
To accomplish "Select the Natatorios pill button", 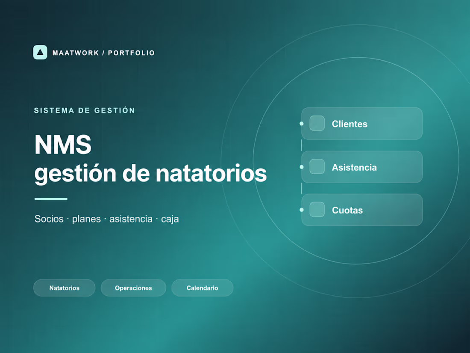I will [65, 288].
